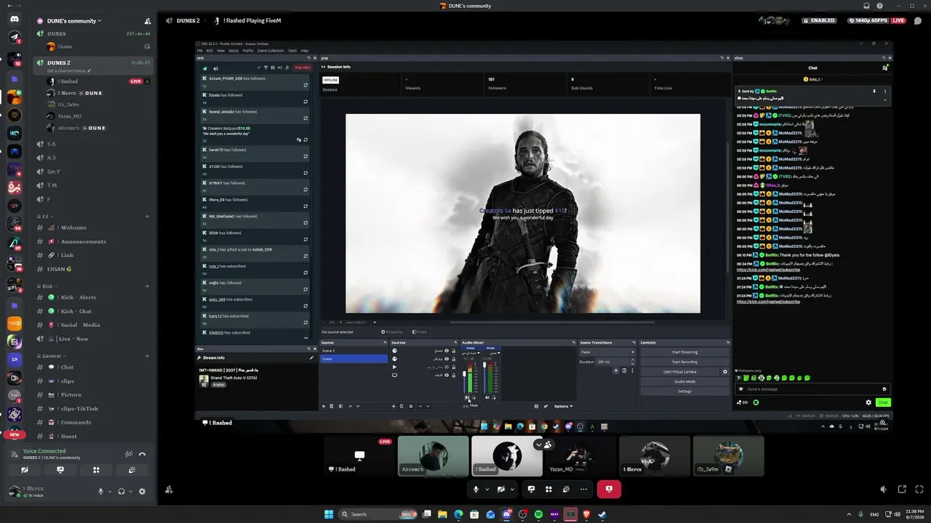Open the help icon in Discord title bar
The image size is (931, 523).
pyautogui.click(x=879, y=6)
